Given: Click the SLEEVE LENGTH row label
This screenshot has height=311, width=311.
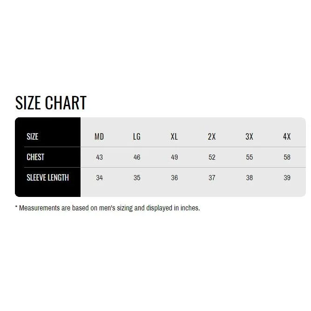Looking at the screenshot, I should point(47,177).
